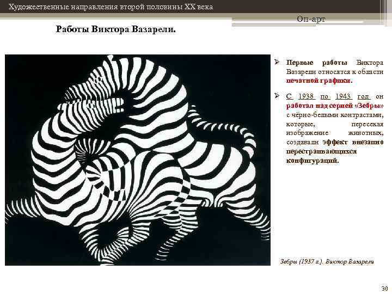The height and width of the screenshot is (294, 392).
Task: Click the word 'конфигураций.'
Action: click(313, 161)
